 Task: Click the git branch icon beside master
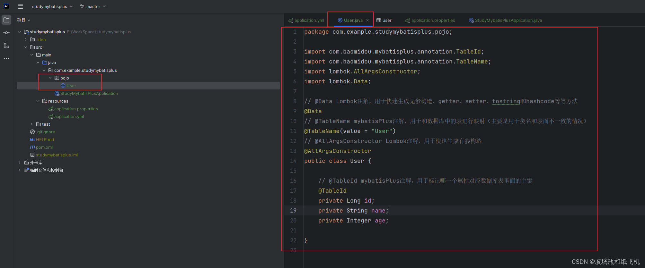(x=82, y=6)
